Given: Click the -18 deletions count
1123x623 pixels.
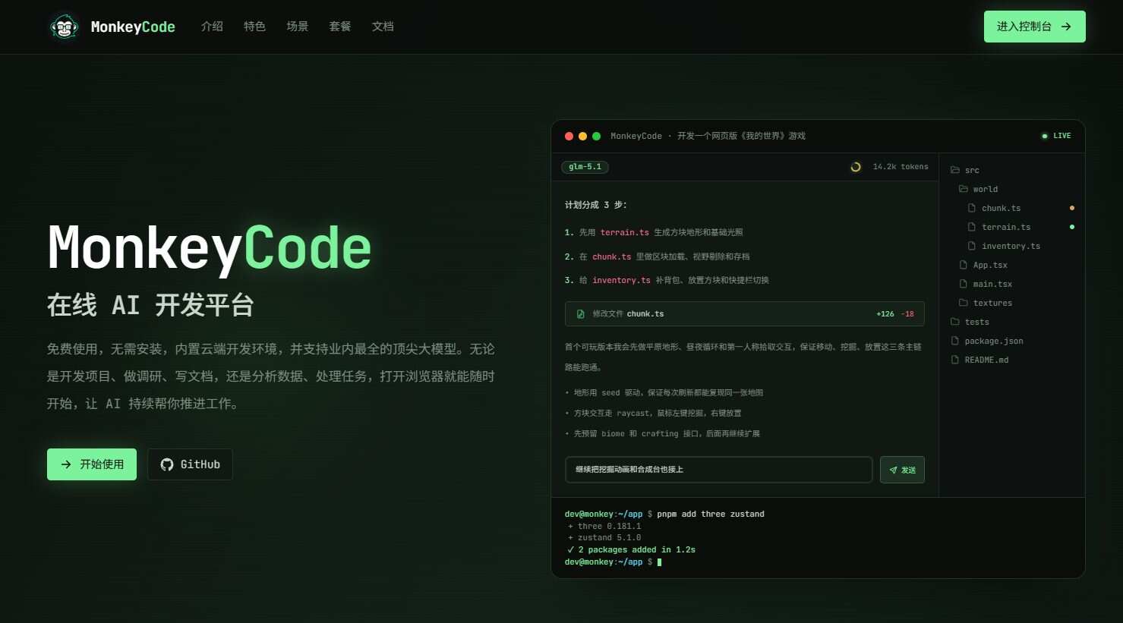Looking at the screenshot, I should [907, 313].
